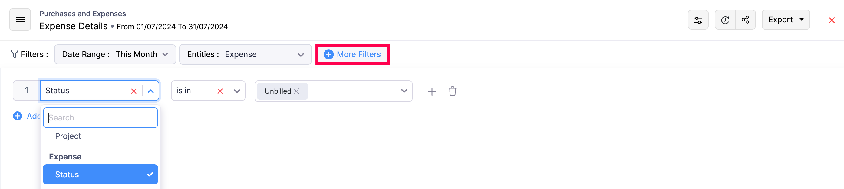Expand the Entities Expense dropdown
The width and height of the screenshot is (844, 189).
tap(245, 54)
